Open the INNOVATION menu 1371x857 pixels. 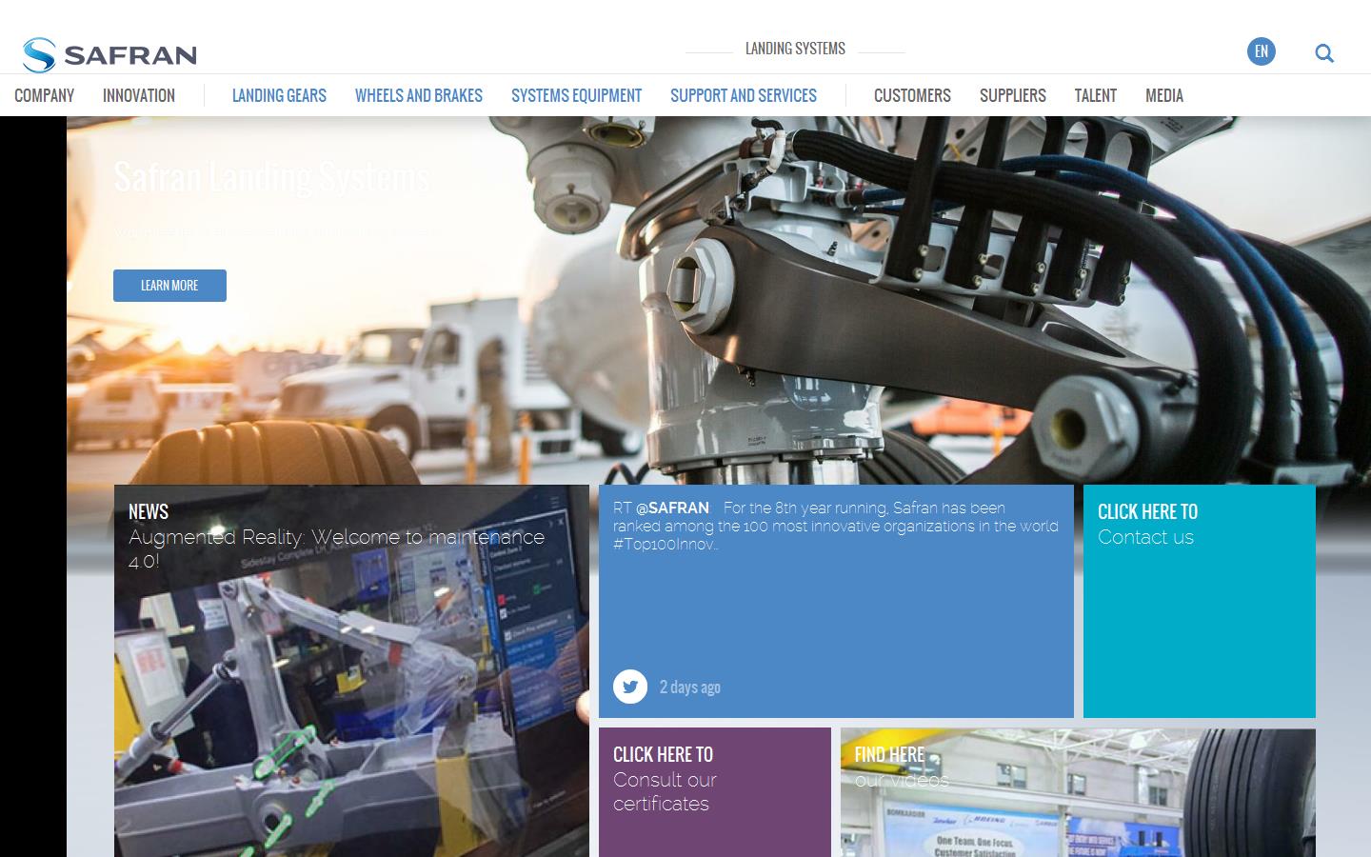click(139, 95)
